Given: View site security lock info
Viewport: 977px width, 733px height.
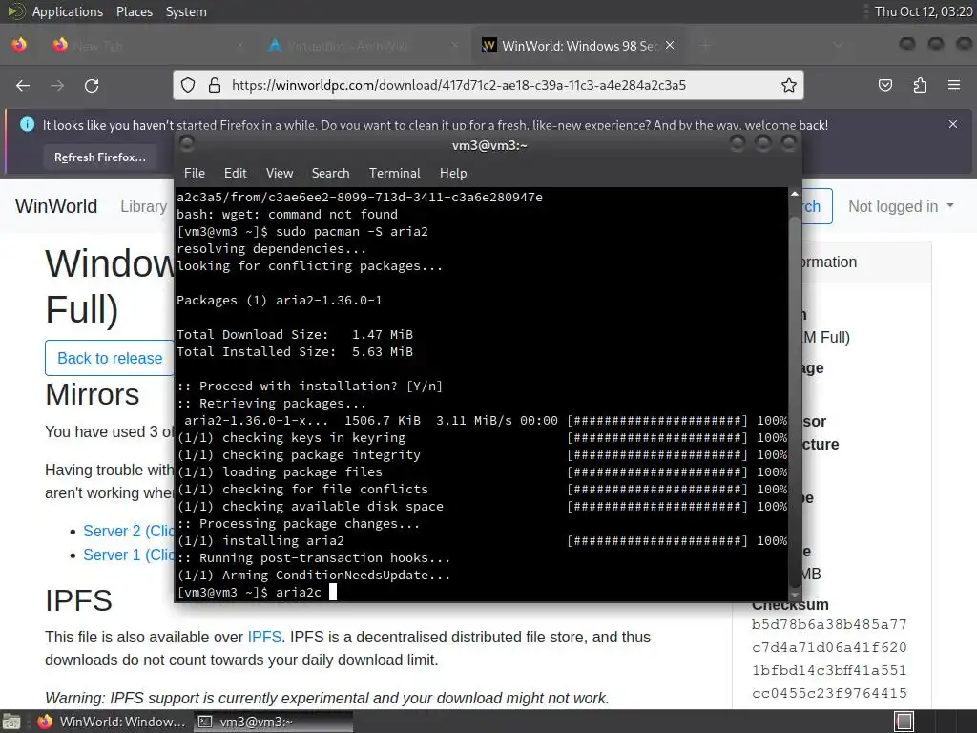Looking at the screenshot, I should pyautogui.click(x=215, y=85).
